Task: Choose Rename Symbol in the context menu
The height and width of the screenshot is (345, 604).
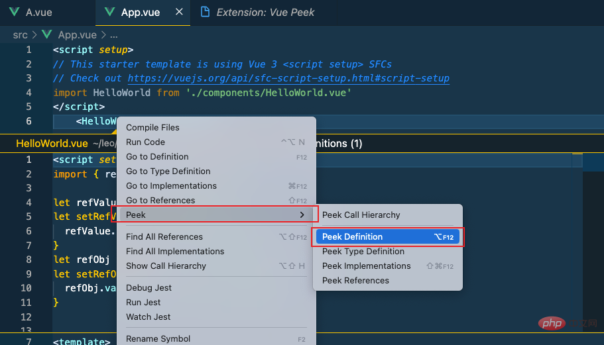Action: (x=158, y=339)
